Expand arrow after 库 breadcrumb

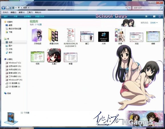click(21, 8)
